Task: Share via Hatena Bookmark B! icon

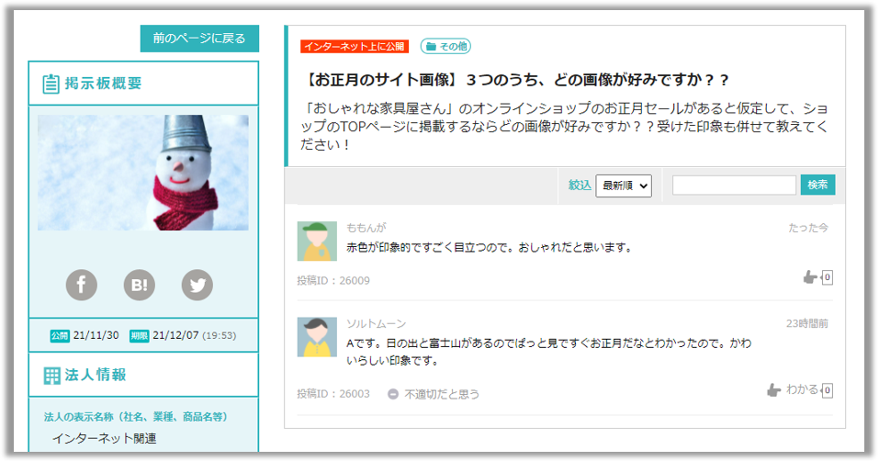Action: 139,285
